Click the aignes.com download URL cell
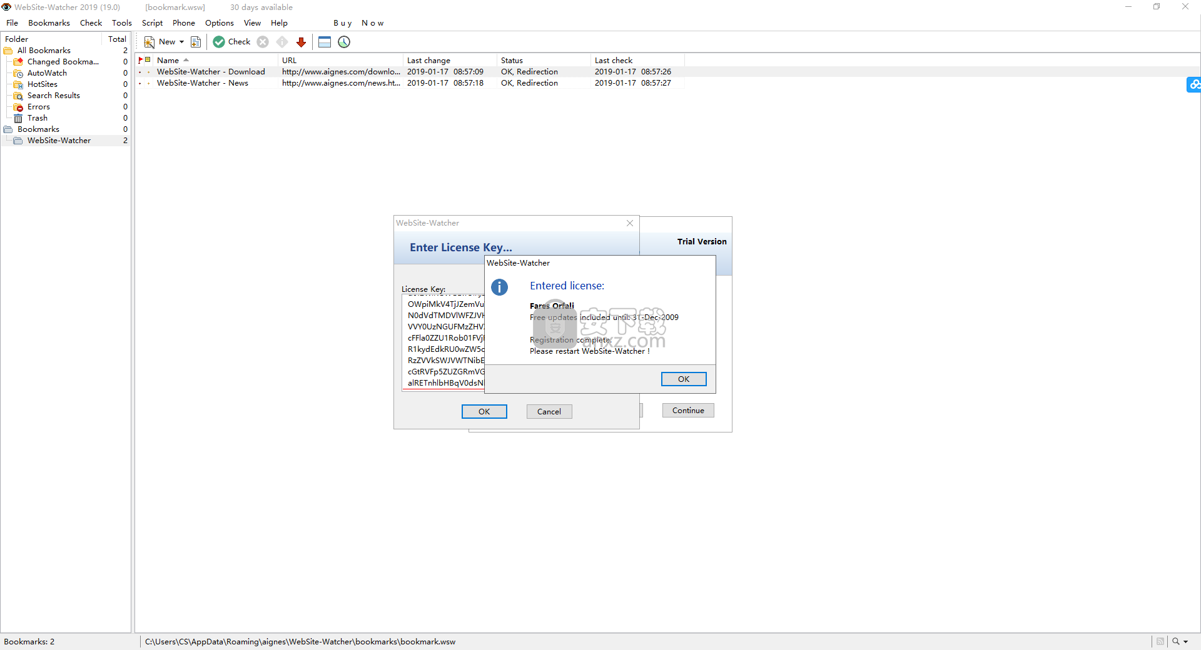 (341, 72)
